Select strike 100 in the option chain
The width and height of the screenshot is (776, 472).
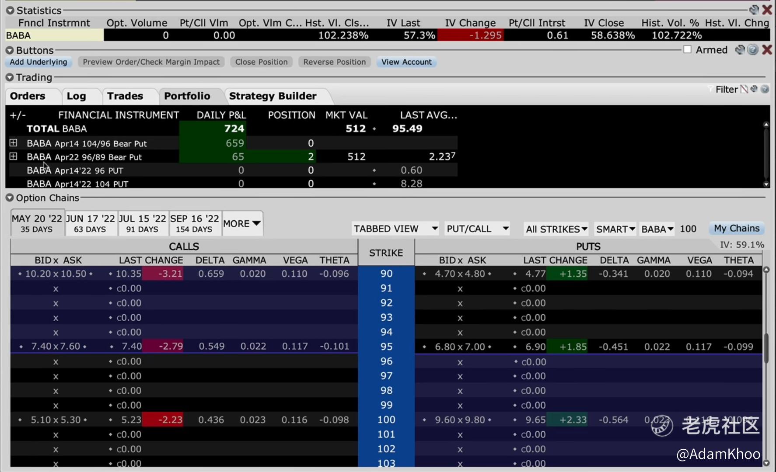click(386, 420)
